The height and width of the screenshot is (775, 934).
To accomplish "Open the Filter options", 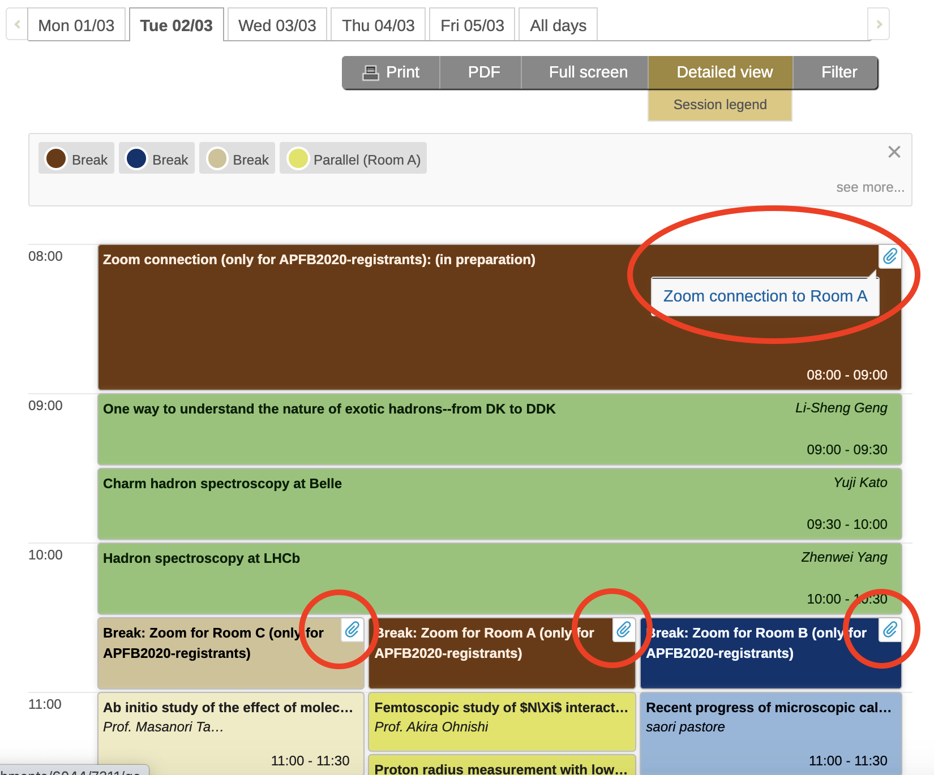I will pos(838,72).
